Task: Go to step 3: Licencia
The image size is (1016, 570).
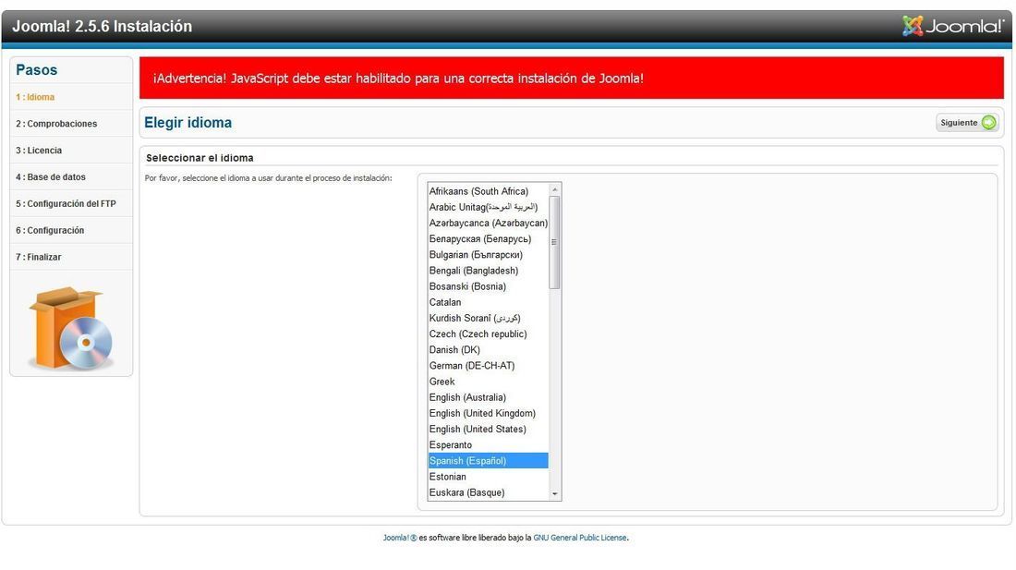Action: [x=39, y=151]
